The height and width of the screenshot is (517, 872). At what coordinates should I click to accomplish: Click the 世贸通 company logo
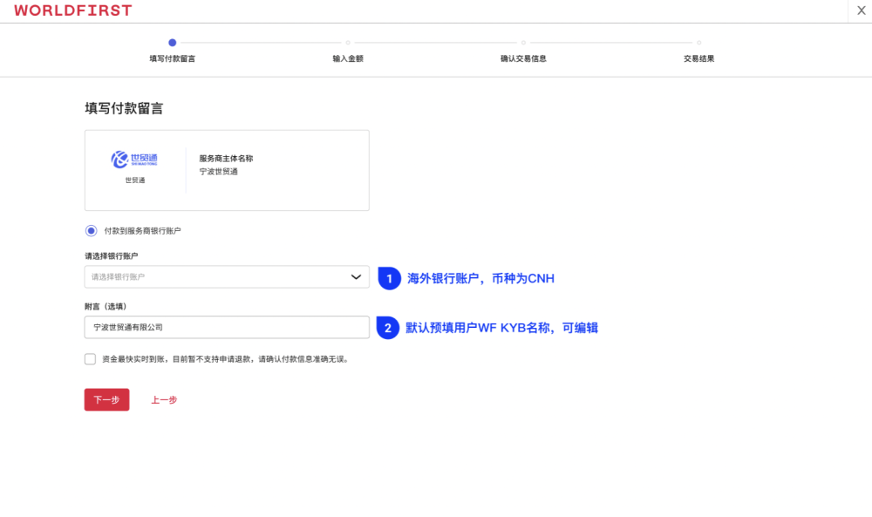click(133, 160)
